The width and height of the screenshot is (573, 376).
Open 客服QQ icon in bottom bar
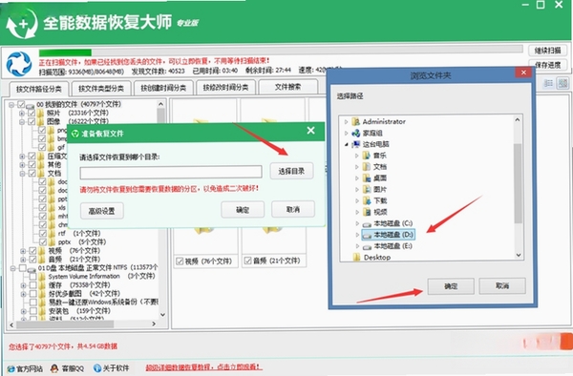54,368
